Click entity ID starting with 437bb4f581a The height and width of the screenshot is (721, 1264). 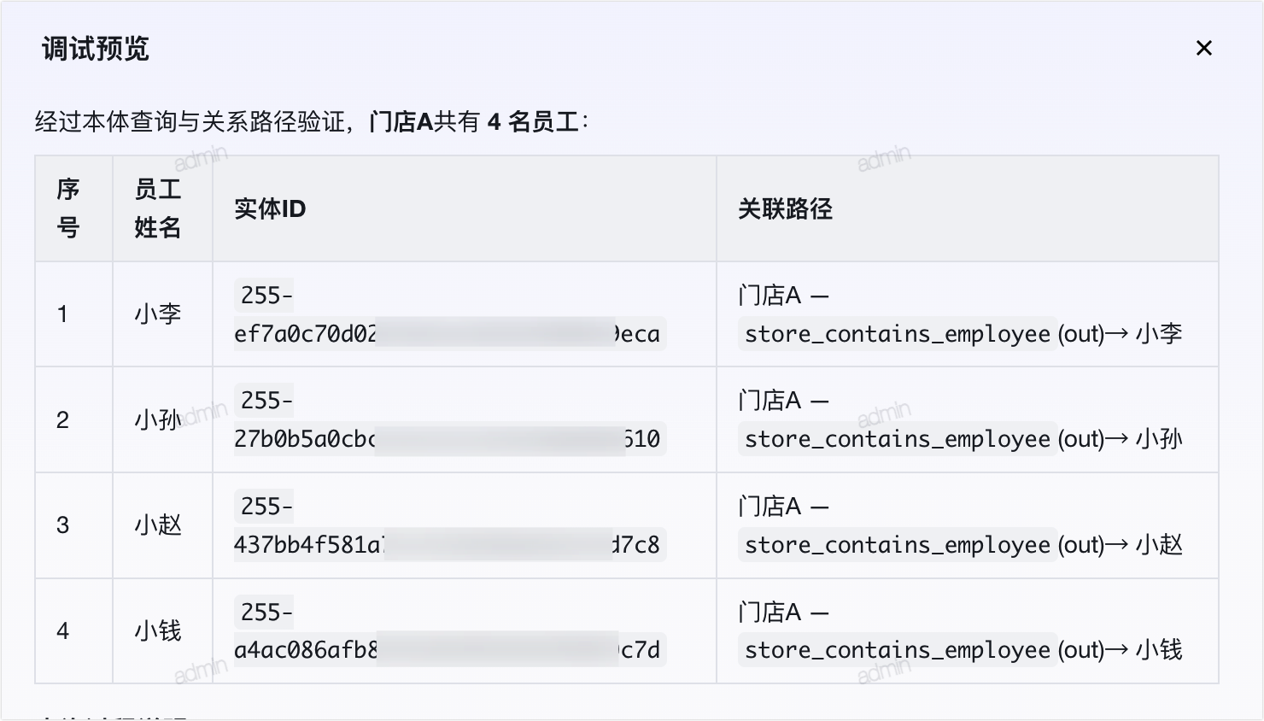449,525
